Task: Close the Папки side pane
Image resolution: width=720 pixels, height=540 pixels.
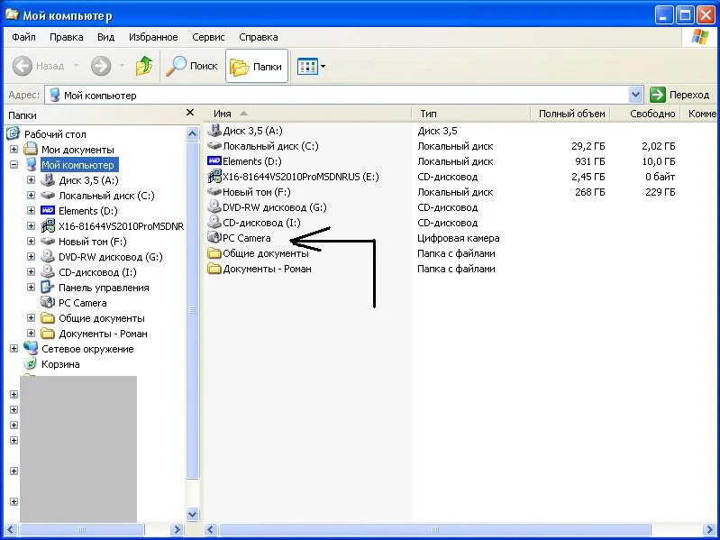Action: [190, 113]
